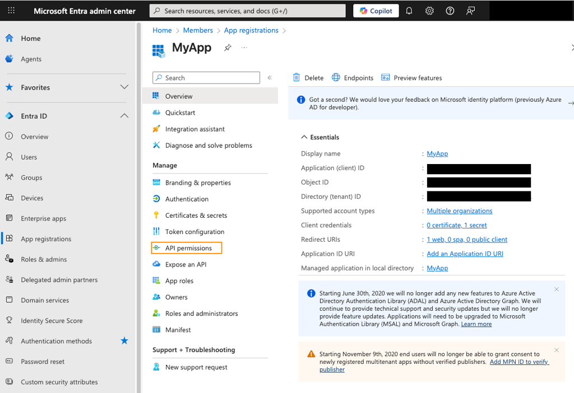This screenshot has width=574, height=393.
Task: Dismiss the ADAL deprecation info banner
Action: 557,289
